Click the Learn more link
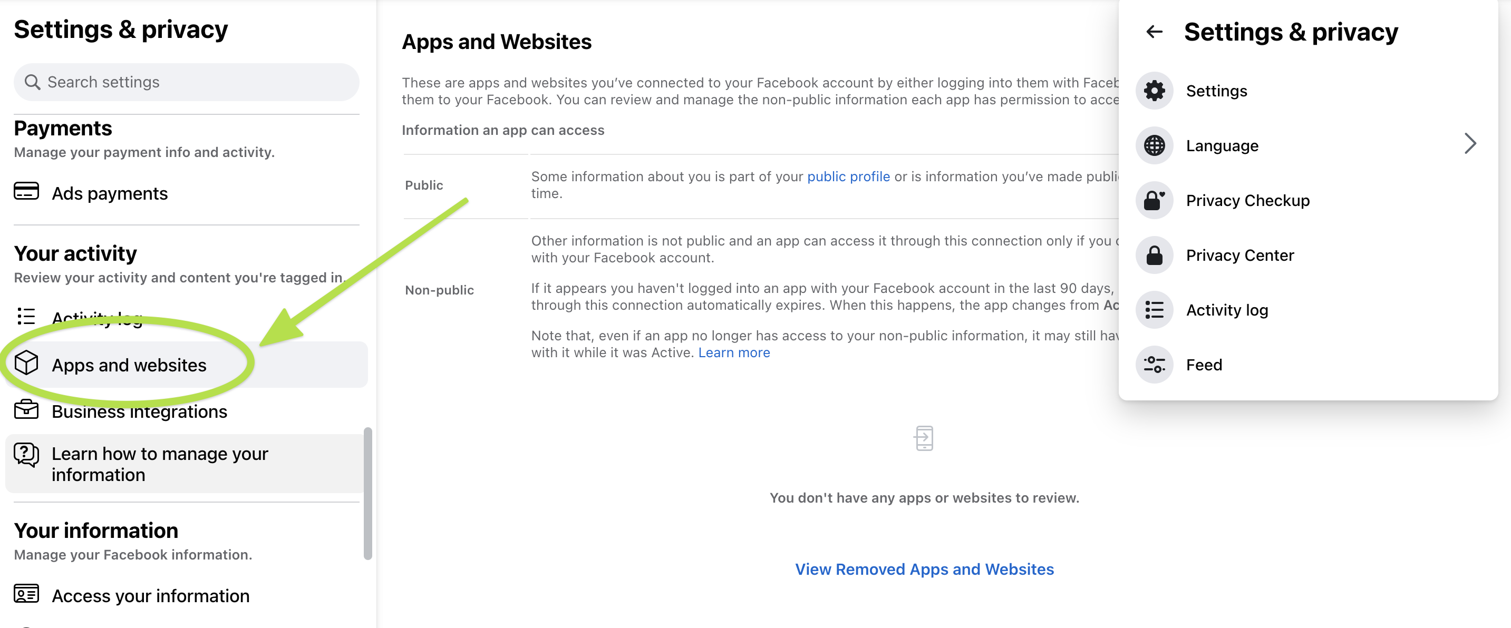 (x=733, y=352)
